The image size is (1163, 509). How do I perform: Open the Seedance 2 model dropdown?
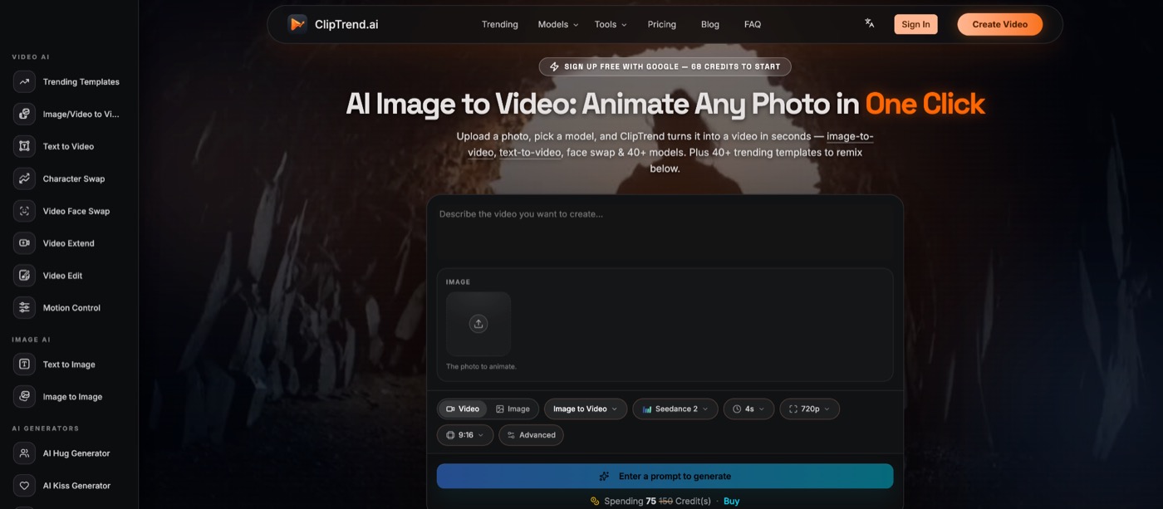tap(675, 409)
